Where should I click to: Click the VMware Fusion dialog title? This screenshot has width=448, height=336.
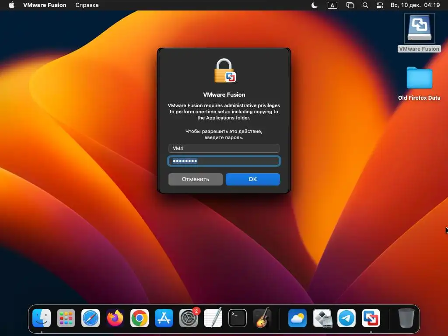(x=224, y=94)
